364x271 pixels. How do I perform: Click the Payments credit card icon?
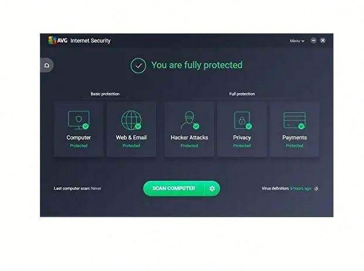tap(294, 121)
